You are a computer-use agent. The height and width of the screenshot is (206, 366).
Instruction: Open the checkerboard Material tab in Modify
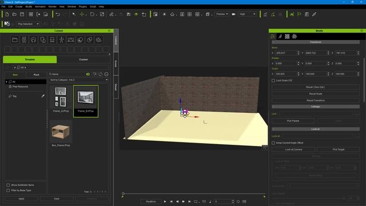point(287,37)
